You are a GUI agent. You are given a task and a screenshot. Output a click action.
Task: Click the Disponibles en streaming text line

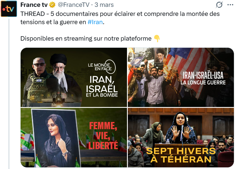point(86,39)
